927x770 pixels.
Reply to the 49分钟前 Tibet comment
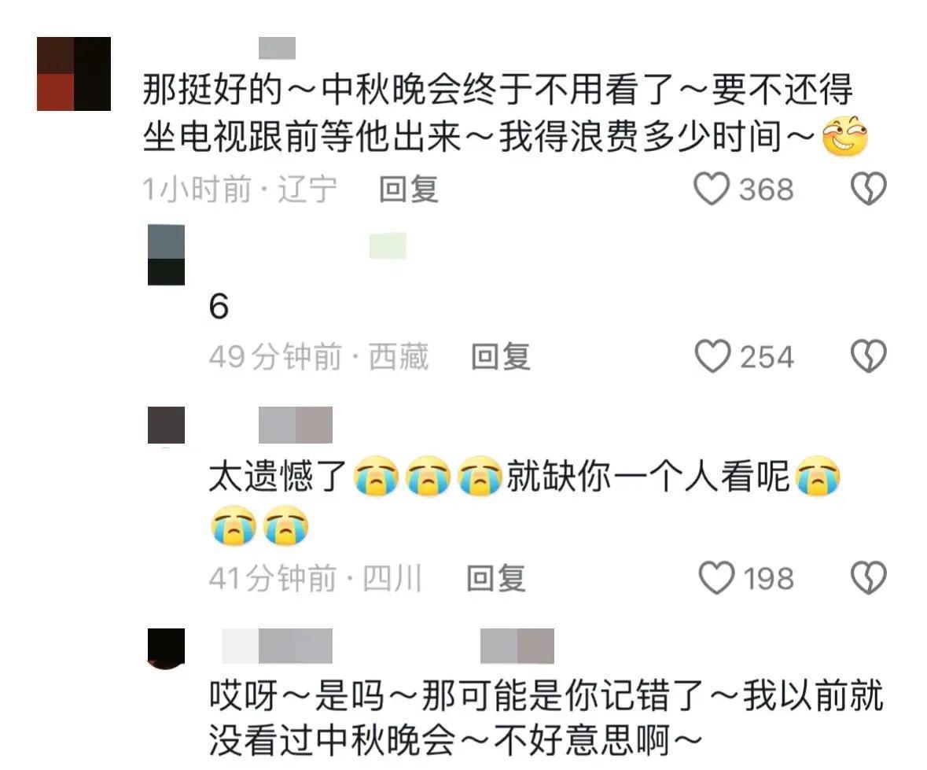501,356
